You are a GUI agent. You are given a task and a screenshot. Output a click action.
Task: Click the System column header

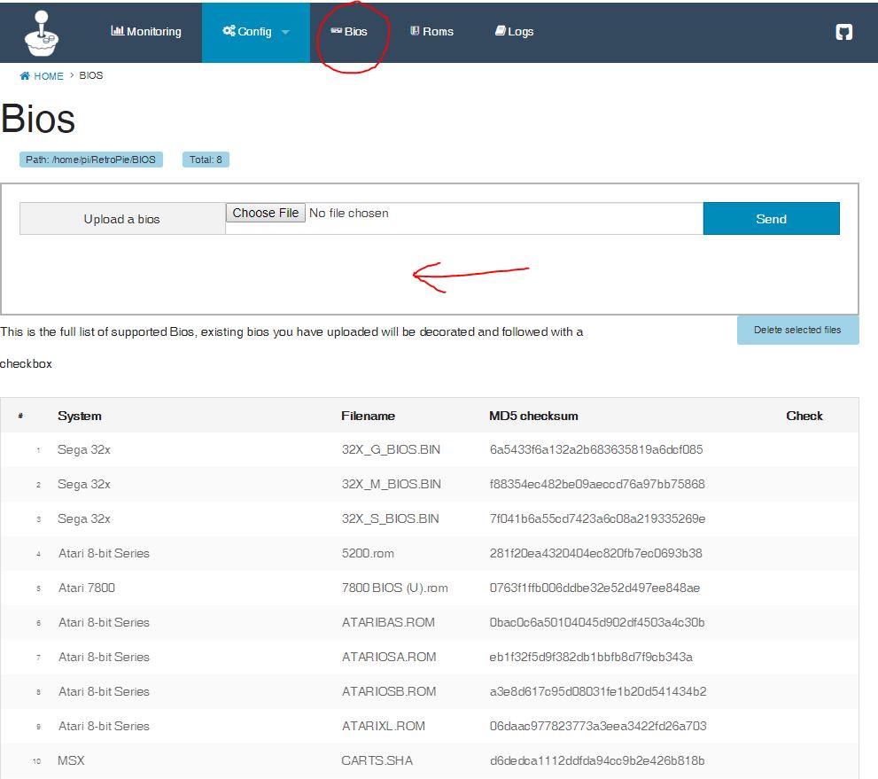[x=80, y=416]
